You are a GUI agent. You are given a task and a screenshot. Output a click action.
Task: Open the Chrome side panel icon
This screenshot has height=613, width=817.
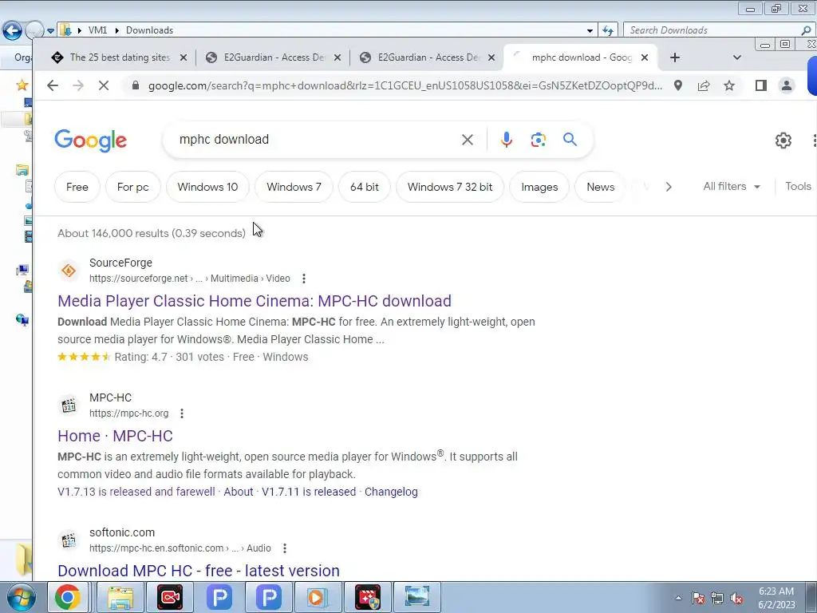click(760, 85)
